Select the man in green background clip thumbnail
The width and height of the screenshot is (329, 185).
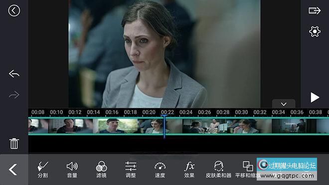pyautogui.click(x=116, y=126)
